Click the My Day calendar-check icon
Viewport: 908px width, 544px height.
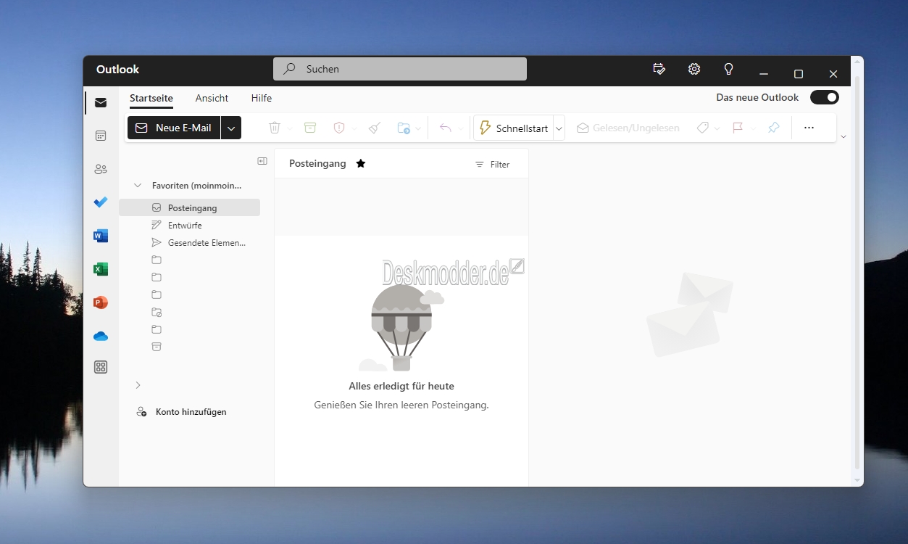point(659,69)
